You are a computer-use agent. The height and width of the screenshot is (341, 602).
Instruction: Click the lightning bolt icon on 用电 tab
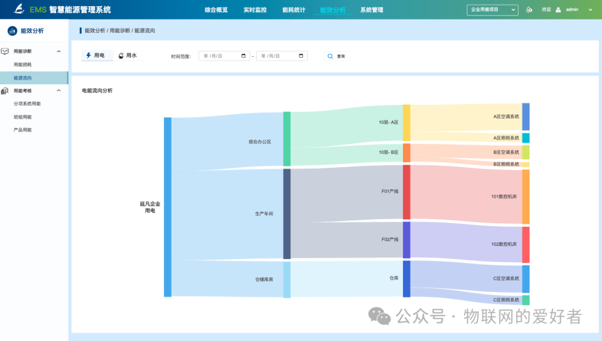pyautogui.click(x=89, y=55)
